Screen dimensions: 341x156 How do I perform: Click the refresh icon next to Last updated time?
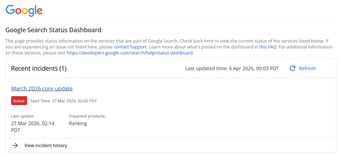[293, 68]
